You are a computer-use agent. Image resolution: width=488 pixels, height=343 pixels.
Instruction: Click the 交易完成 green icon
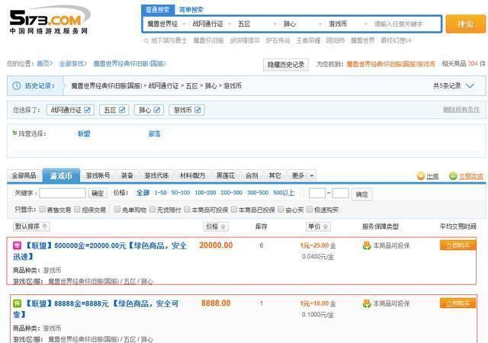[x=453, y=176]
